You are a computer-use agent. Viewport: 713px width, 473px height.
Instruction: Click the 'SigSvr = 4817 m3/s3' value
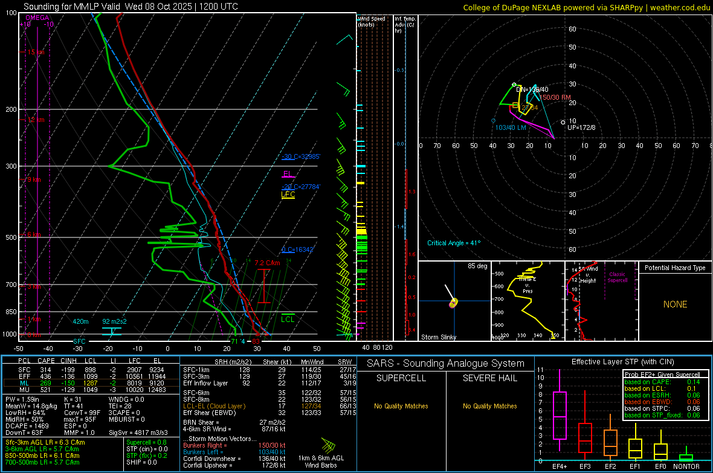[x=138, y=433]
